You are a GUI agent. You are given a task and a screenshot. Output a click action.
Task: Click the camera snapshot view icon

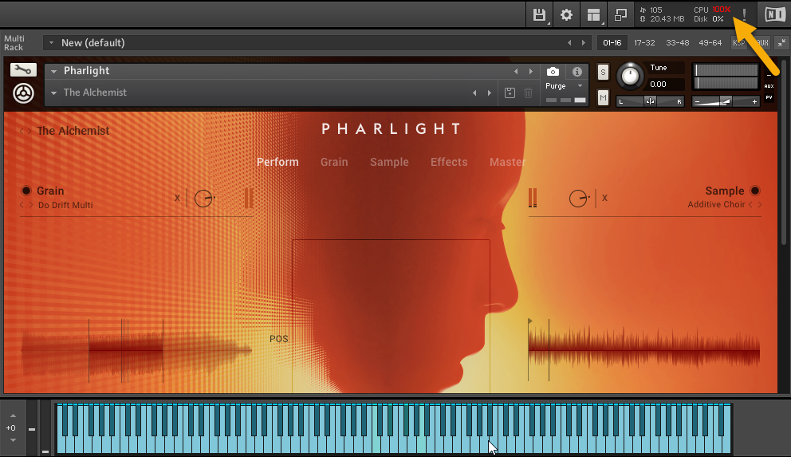[553, 72]
